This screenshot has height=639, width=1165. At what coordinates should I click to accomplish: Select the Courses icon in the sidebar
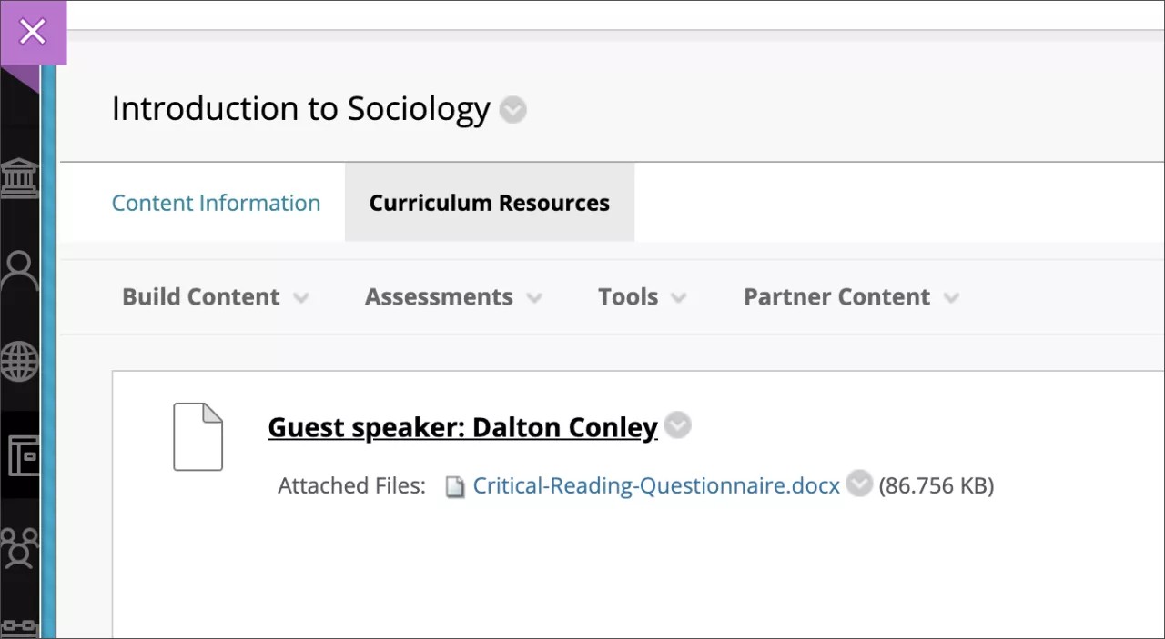click(22, 455)
